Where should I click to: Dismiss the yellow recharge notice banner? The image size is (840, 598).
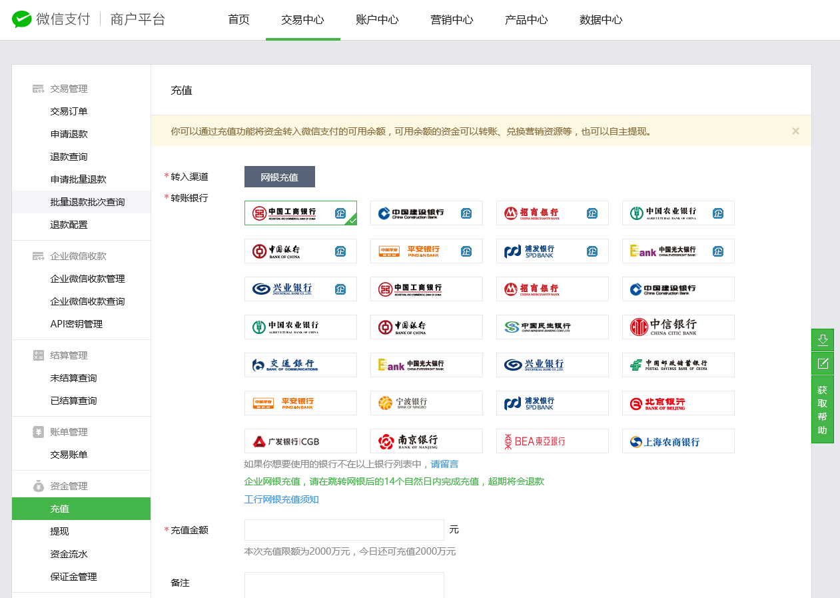pos(795,131)
